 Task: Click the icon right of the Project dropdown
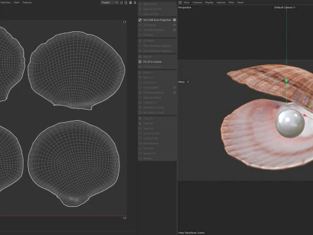121,3
